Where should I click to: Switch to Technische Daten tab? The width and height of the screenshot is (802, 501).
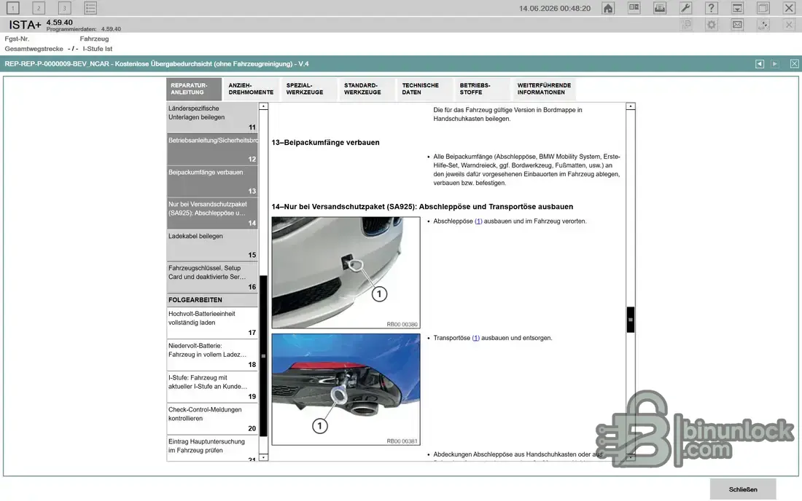[x=424, y=89]
